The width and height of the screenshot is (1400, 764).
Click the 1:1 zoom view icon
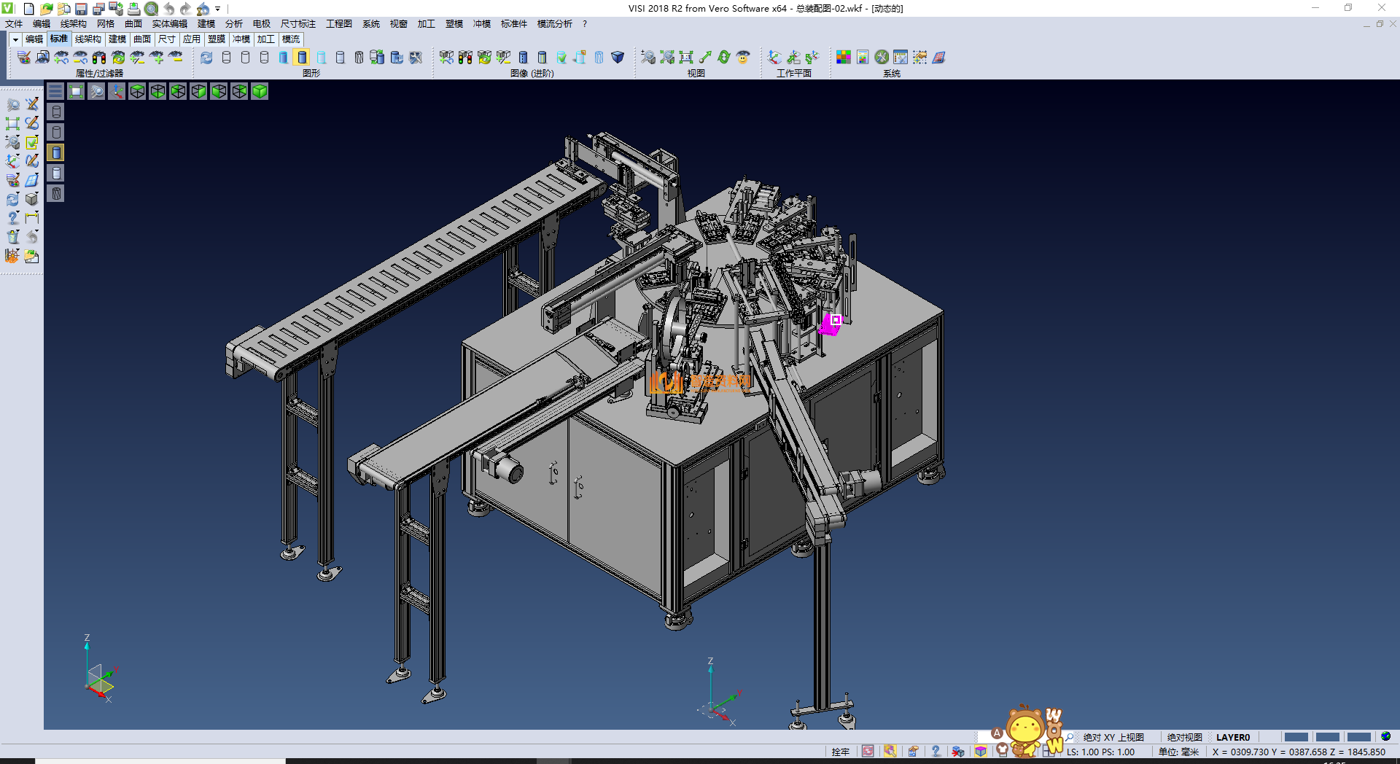point(686,58)
